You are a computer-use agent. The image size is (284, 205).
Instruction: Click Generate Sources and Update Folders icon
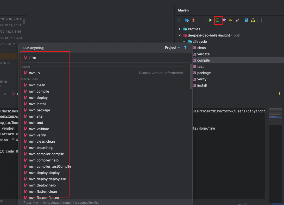point(187,20)
